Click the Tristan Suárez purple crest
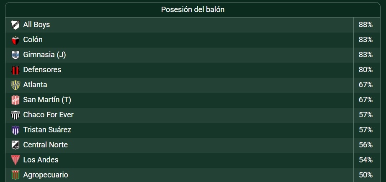This screenshot has width=386, height=182. [x=15, y=130]
